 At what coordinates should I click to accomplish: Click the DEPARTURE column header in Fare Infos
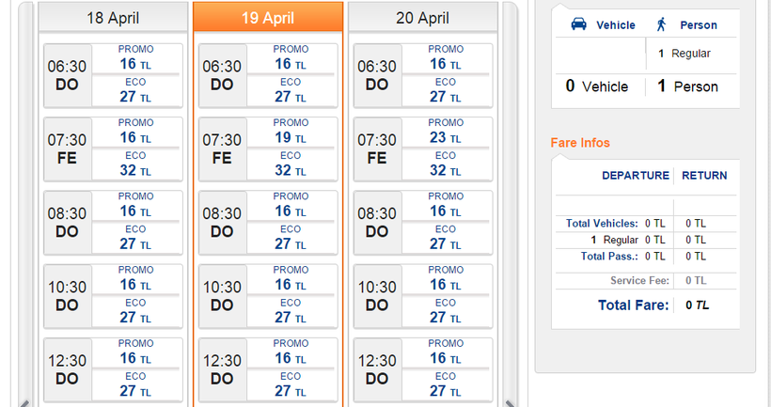(x=636, y=176)
